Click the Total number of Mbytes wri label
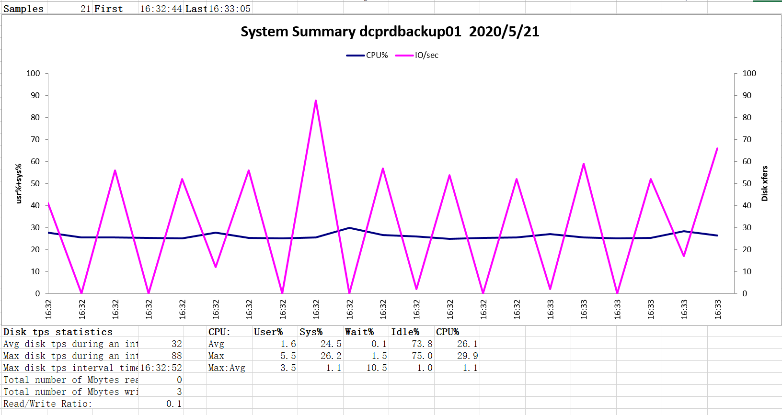The image size is (782, 415). point(70,392)
